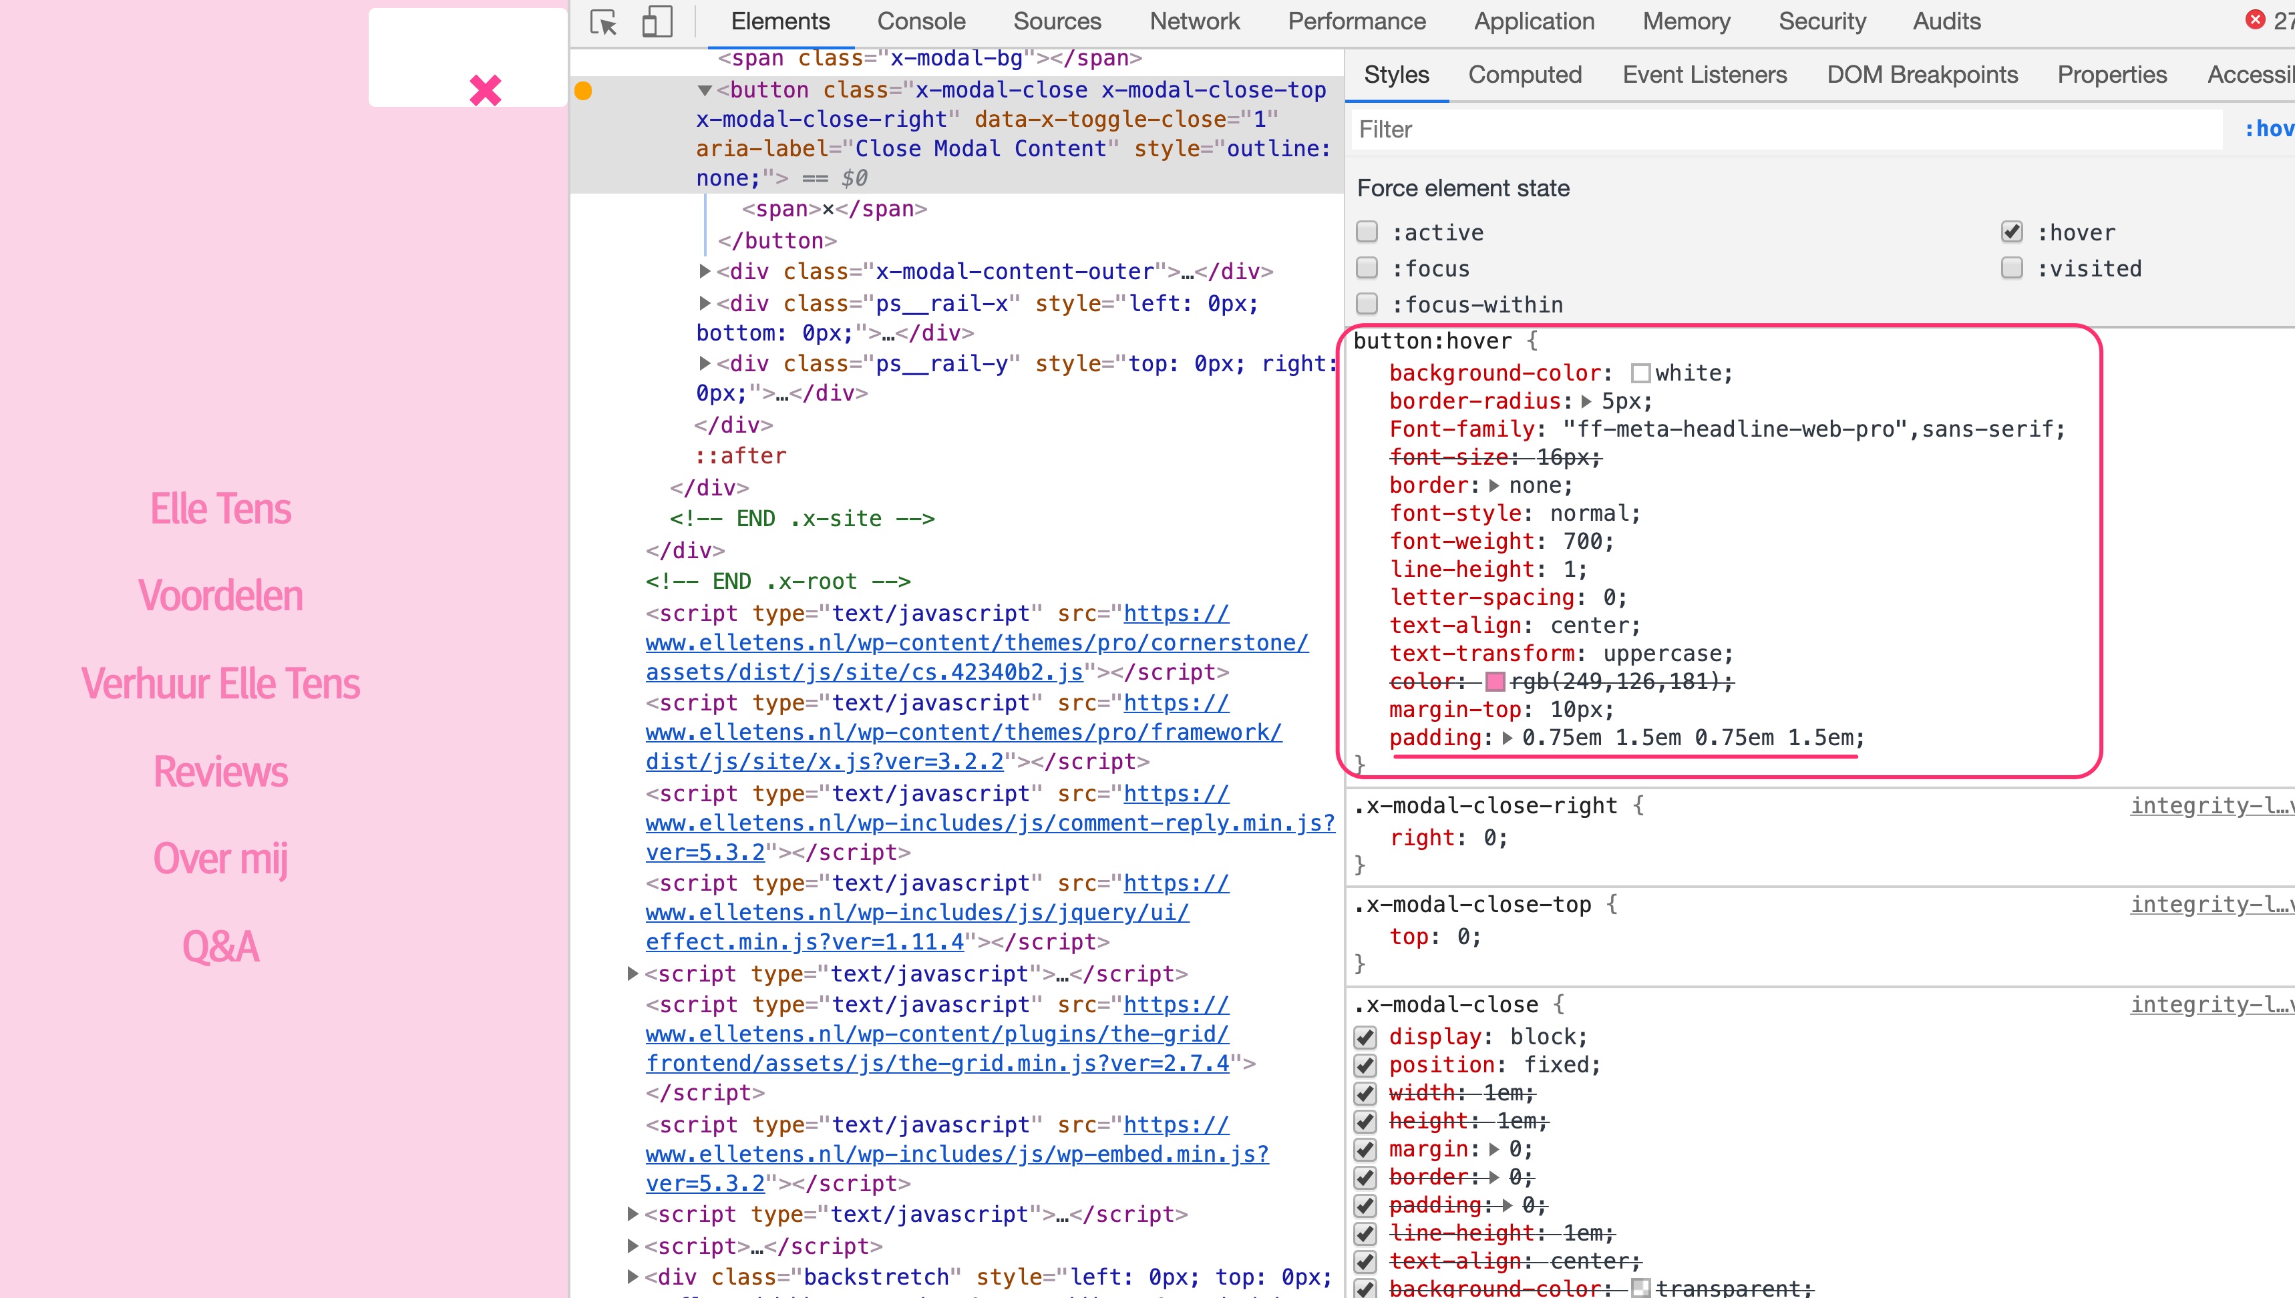
Task: Open the Sources tab
Action: pos(1057,21)
